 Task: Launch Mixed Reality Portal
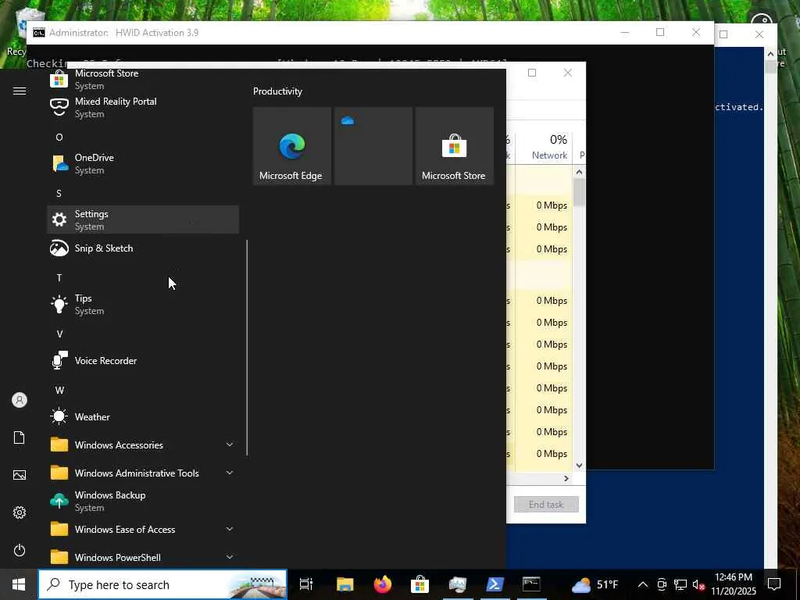click(143, 107)
